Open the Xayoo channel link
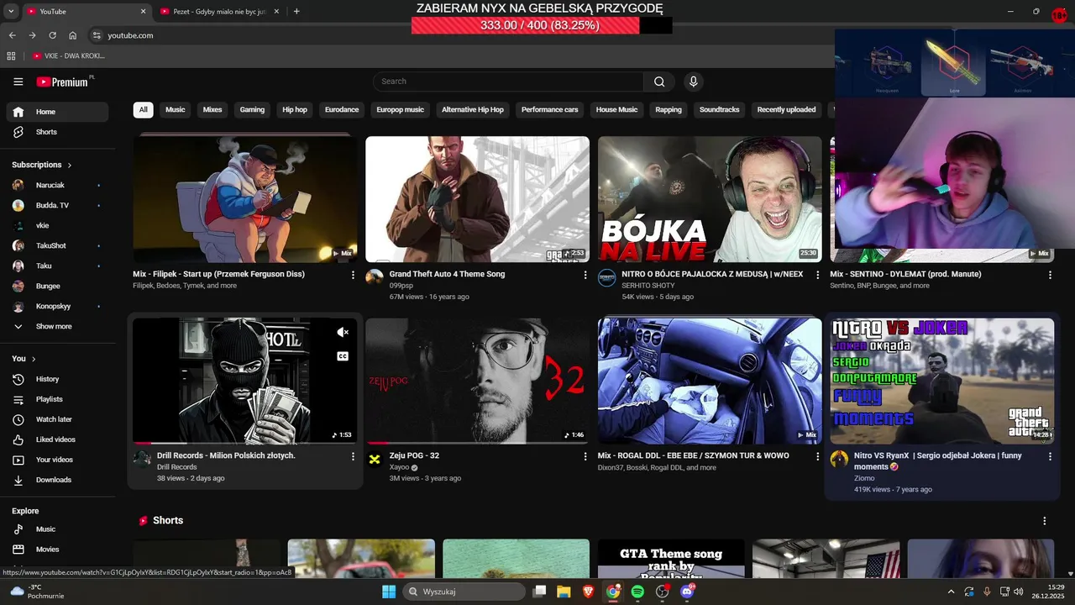This screenshot has width=1075, height=605. [399, 467]
